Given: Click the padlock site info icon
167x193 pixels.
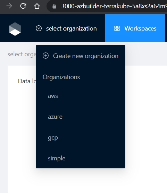Looking at the screenshot, I should [x=54, y=6].
